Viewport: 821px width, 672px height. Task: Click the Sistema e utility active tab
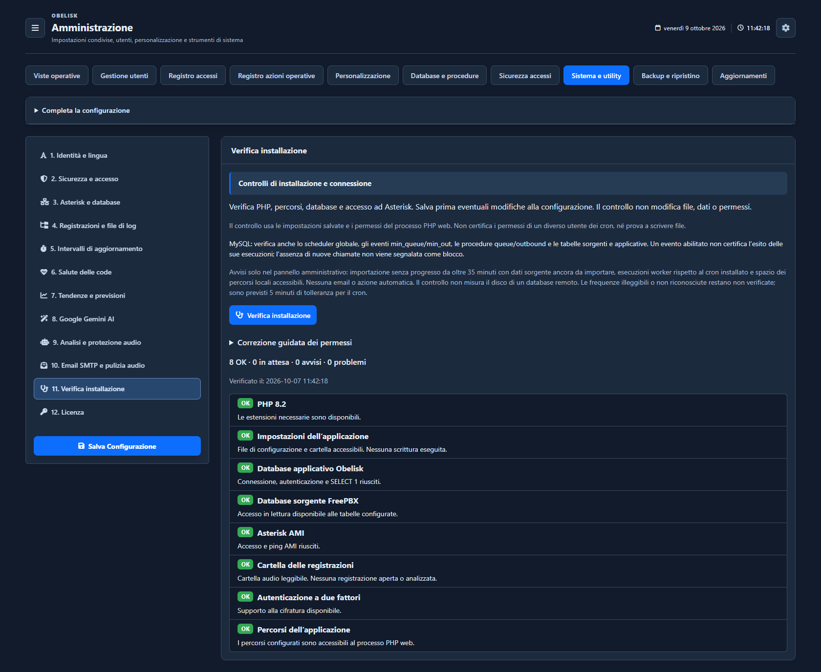coord(596,75)
